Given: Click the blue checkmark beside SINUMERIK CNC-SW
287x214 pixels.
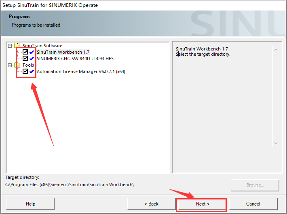Looking at the screenshot, I should tap(32, 59).
